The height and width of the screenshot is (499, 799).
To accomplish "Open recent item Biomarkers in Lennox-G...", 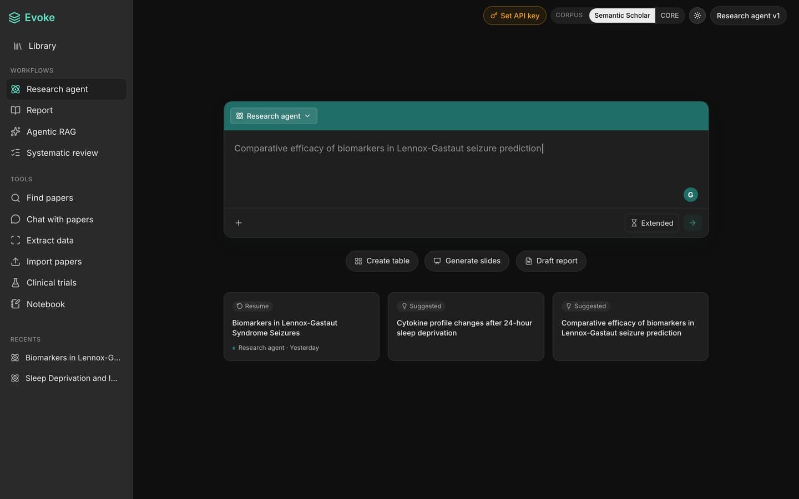I will coord(67,358).
